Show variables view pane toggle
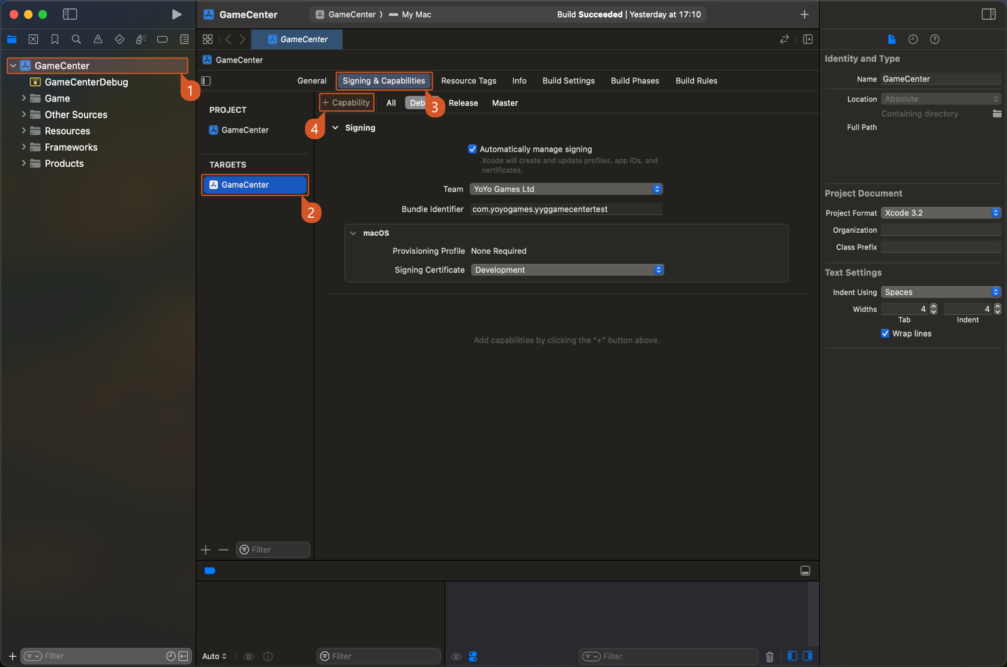Image resolution: width=1007 pixels, height=667 pixels. click(792, 656)
